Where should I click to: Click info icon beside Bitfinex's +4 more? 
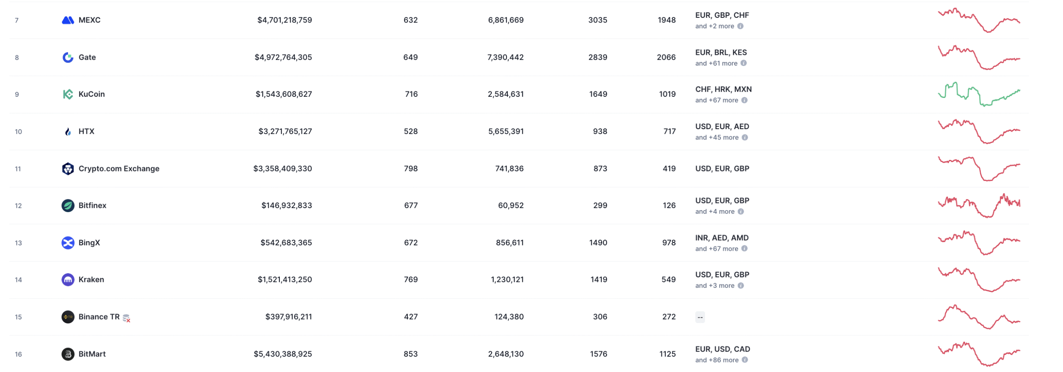click(741, 212)
